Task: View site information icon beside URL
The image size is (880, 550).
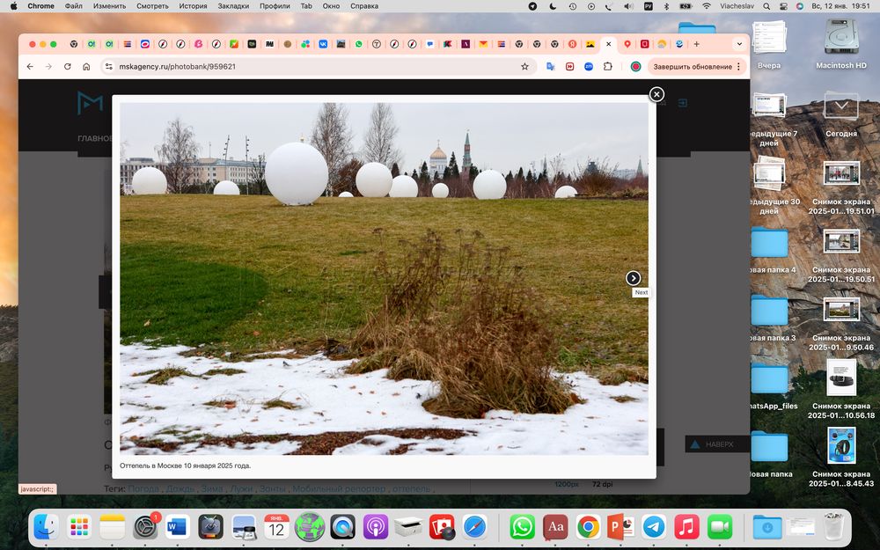Action: click(x=108, y=66)
